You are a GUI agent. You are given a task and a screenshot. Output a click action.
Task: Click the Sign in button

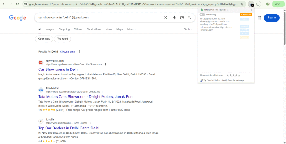(x=271, y=18)
